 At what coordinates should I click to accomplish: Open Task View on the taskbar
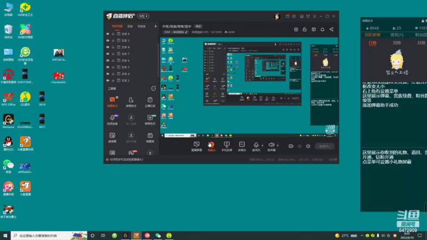click(x=103, y=236)
